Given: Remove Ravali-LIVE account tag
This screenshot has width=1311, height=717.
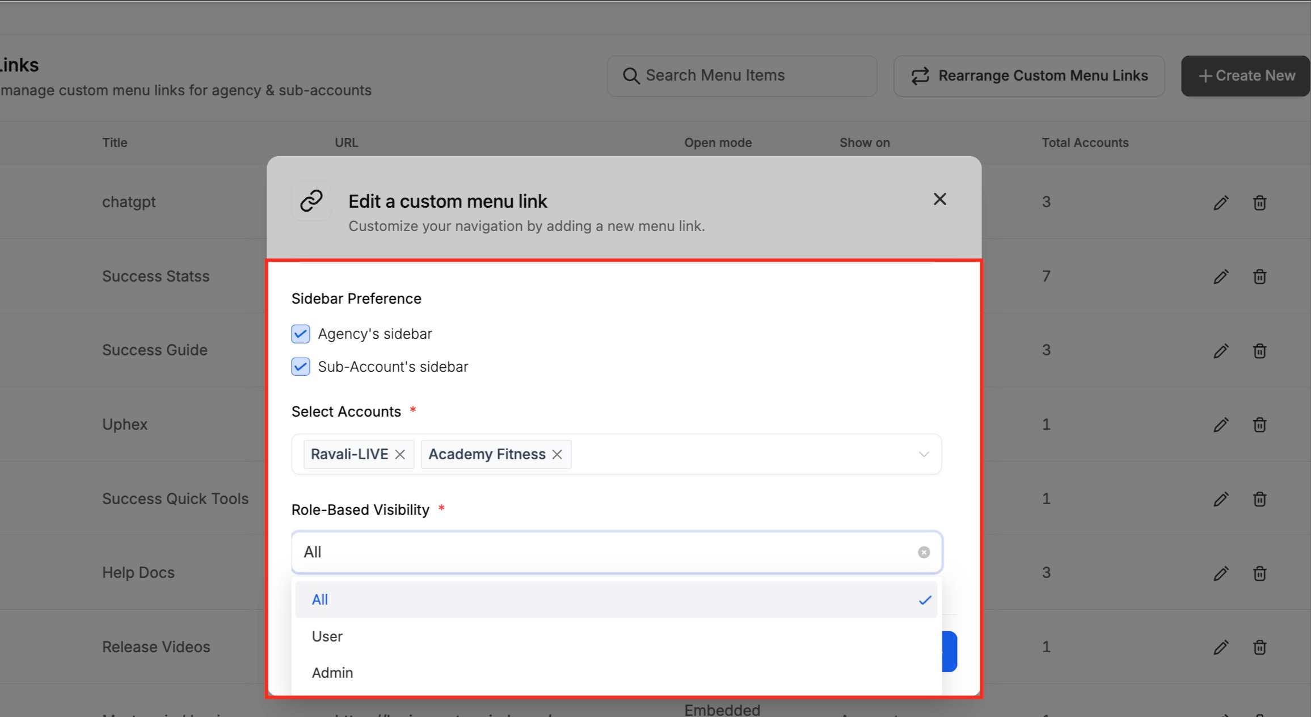Looking at the screenshot, I should (x=400, y=455).
